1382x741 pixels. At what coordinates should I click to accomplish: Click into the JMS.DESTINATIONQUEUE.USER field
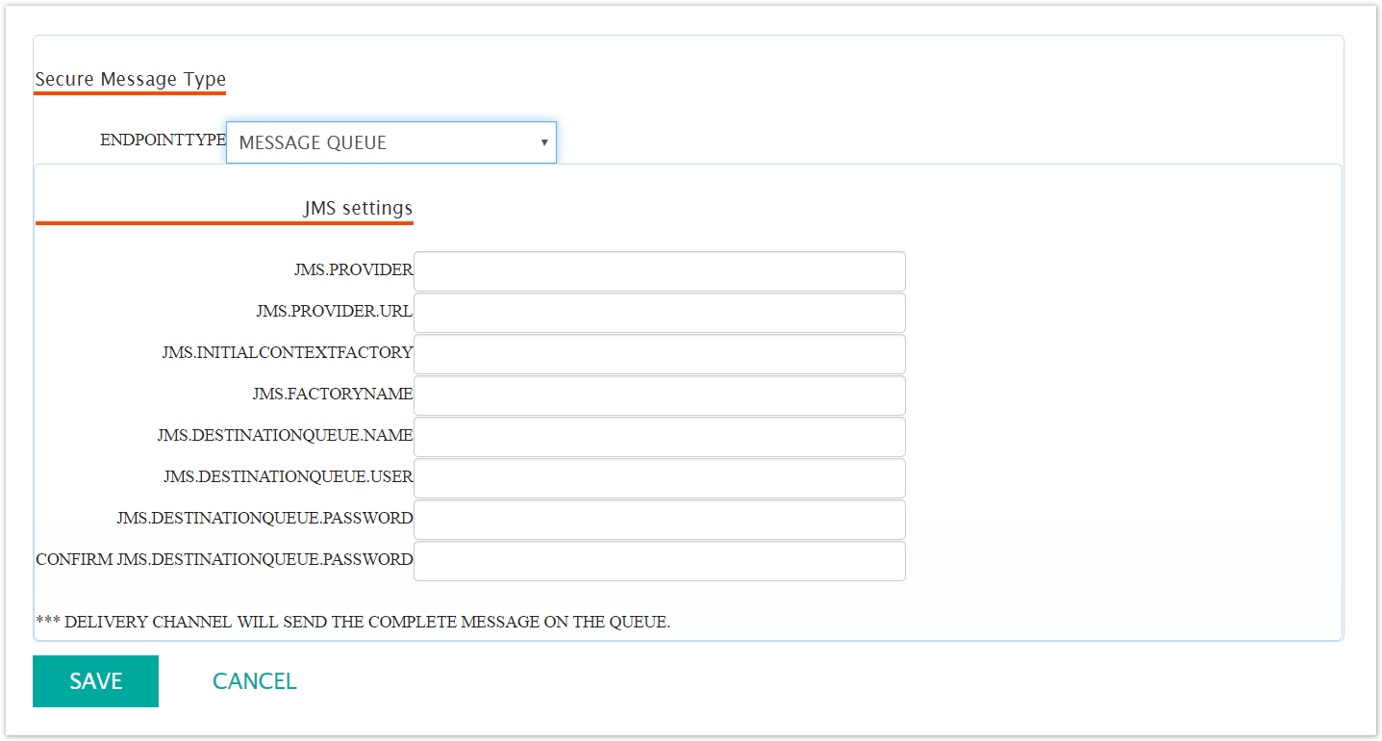[659, 477]
